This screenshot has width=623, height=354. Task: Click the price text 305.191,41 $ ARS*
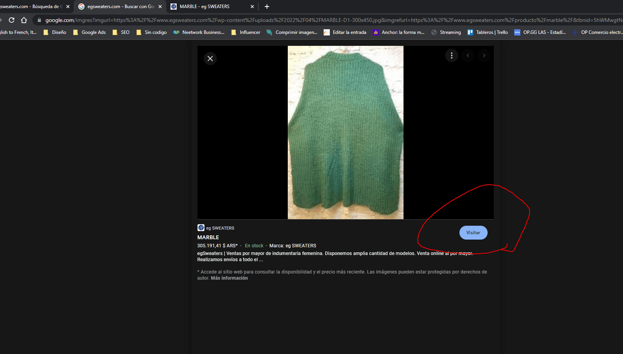[218, 246]
